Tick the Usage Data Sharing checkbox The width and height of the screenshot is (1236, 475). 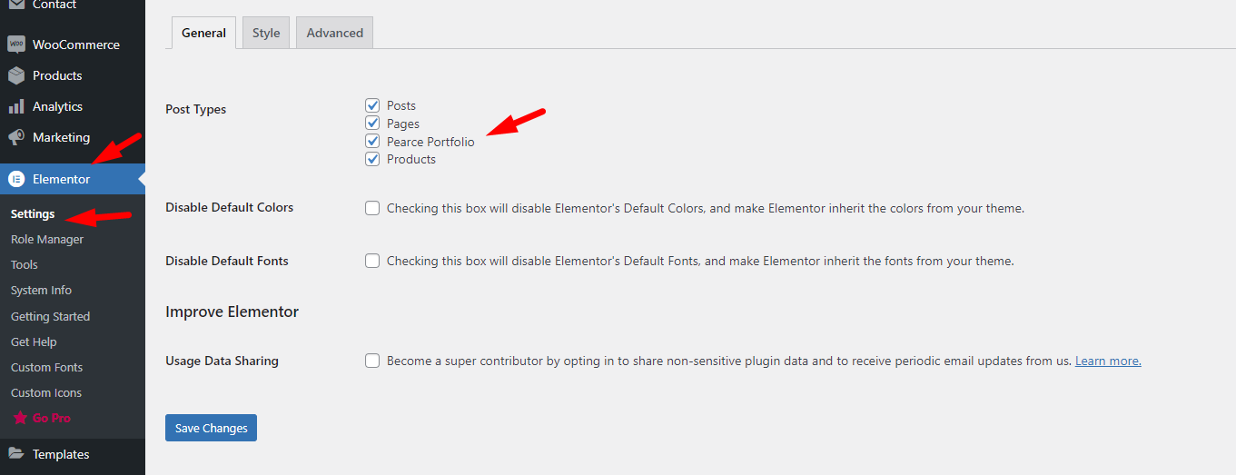pyautogui.click(x=372, y=361)
